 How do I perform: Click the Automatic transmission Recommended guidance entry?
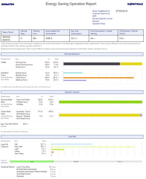point(32,172)
